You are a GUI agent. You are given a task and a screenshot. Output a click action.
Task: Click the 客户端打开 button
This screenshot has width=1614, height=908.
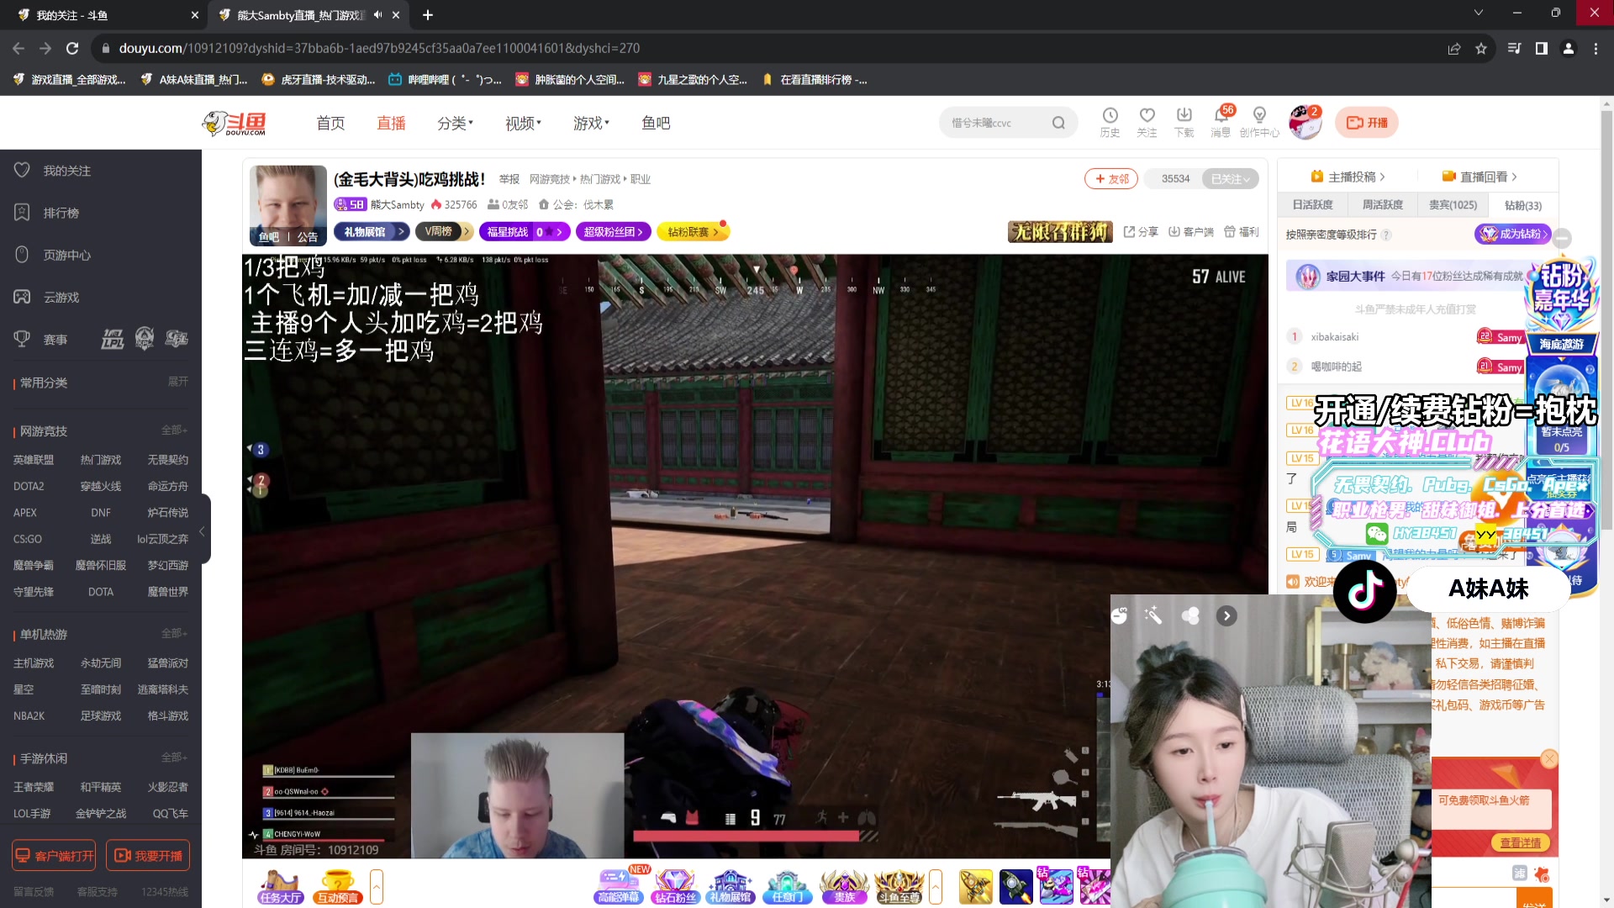coord(54,856)
